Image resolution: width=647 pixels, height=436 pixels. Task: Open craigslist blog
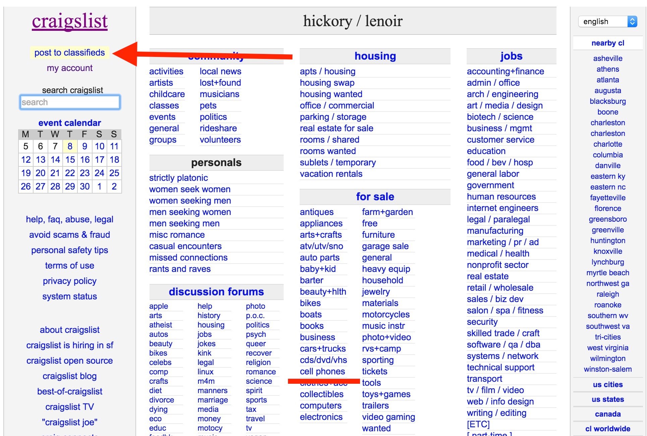[70, 376]
